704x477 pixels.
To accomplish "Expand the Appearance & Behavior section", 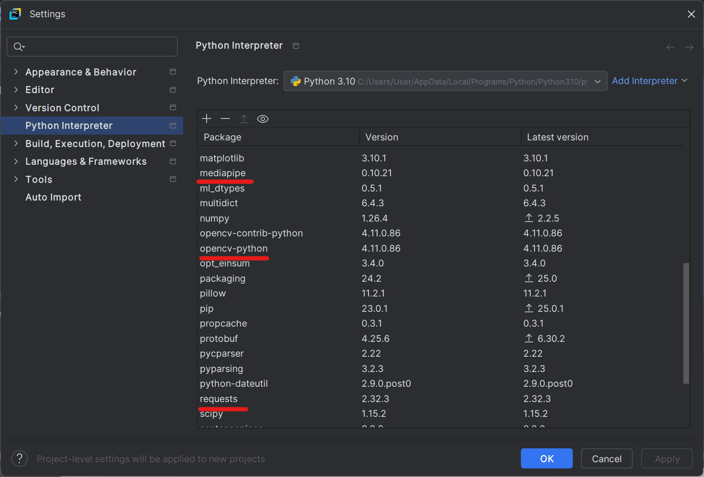I will pos(16,72).
